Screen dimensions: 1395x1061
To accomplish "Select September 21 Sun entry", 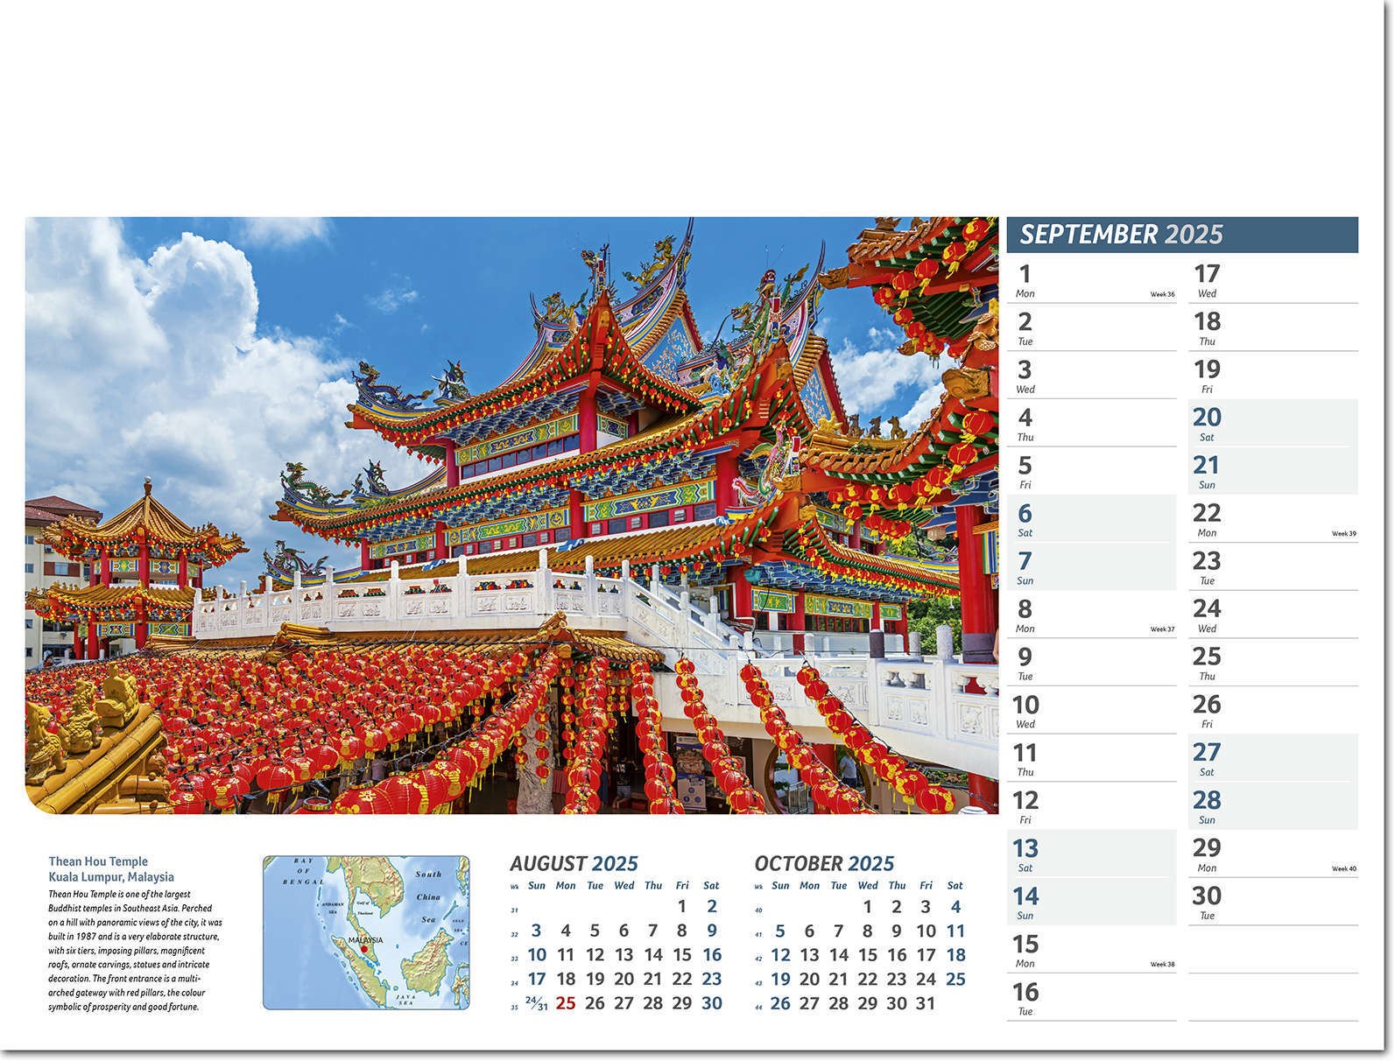I will [1273, 472].
